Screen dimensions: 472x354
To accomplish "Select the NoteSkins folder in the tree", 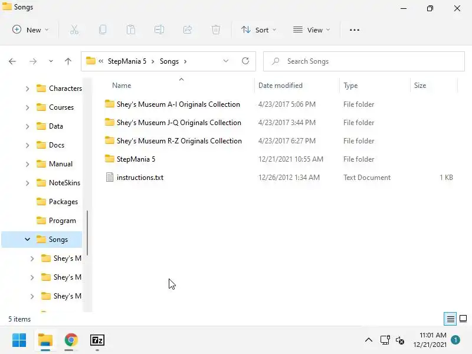I will (58, 183).
